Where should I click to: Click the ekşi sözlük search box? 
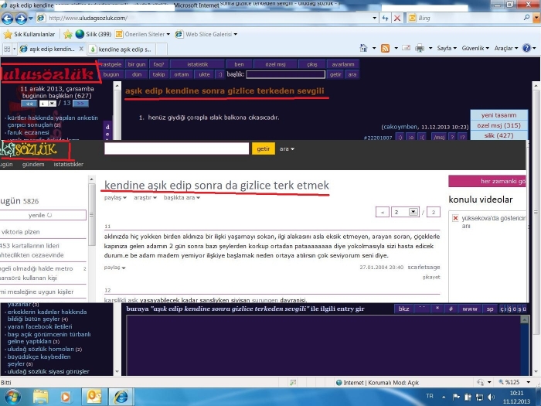(x=176, y=148)
